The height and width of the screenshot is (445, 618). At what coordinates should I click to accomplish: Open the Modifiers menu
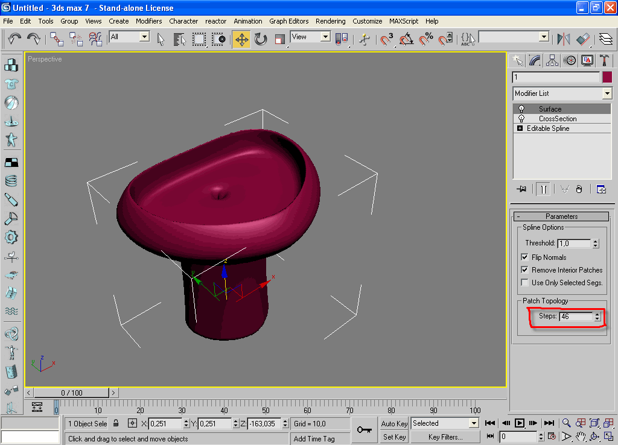coord(148,21)
